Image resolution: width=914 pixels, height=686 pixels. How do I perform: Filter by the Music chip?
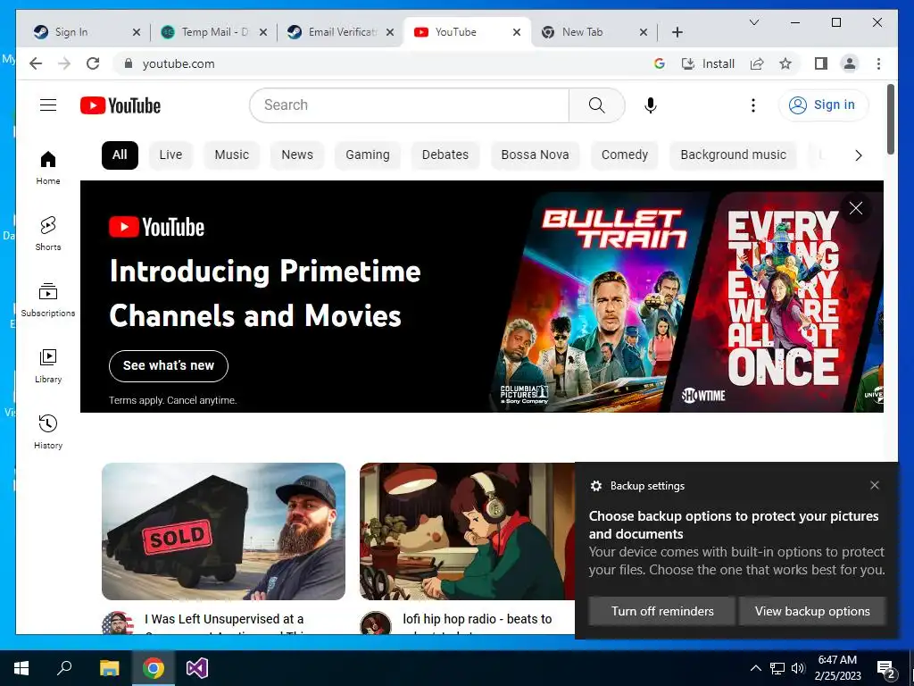231,155
